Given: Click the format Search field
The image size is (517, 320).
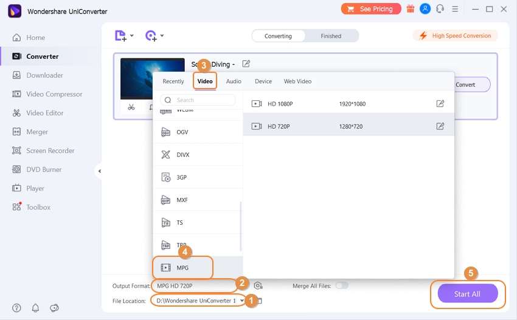Looking at the screenshot, I should pyautogui.click(x=198, y=100).
